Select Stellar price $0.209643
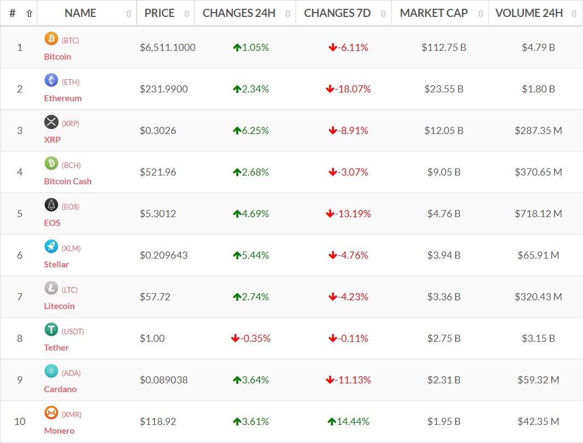The height and width of the screenshot is (443, 583). (164, 255)
